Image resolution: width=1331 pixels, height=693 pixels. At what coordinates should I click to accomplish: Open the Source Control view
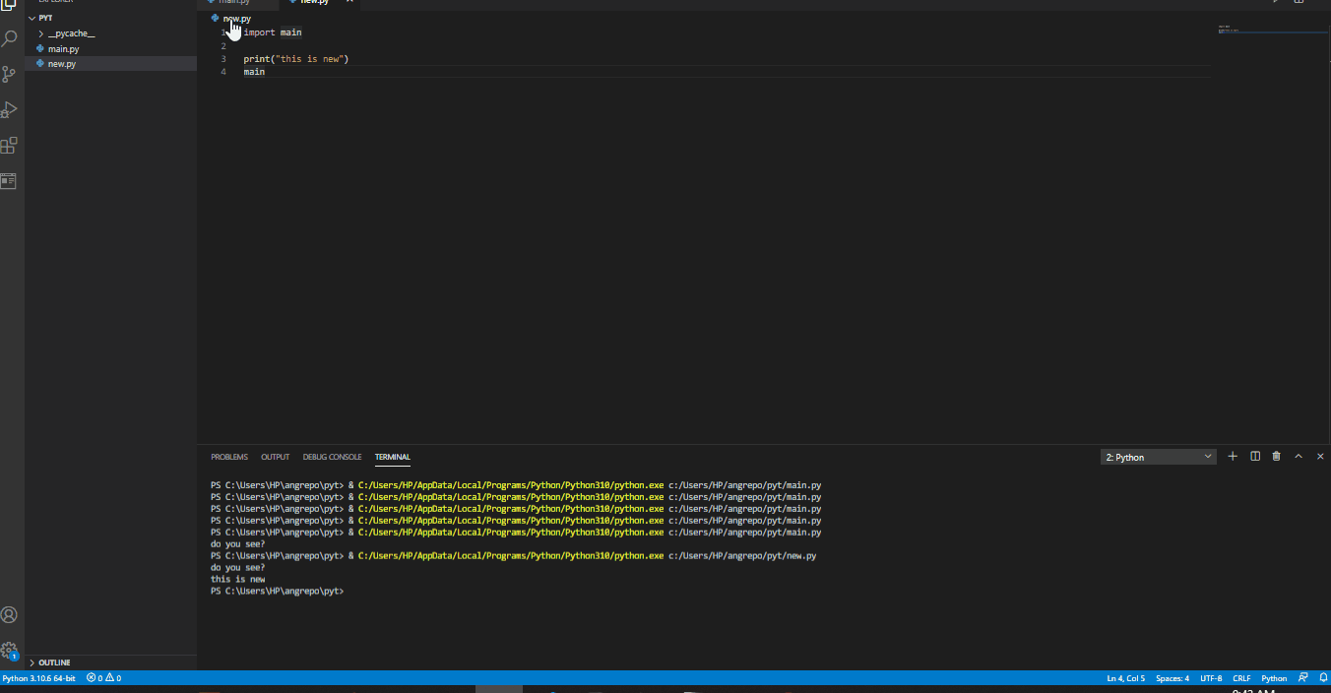point(10,75)
